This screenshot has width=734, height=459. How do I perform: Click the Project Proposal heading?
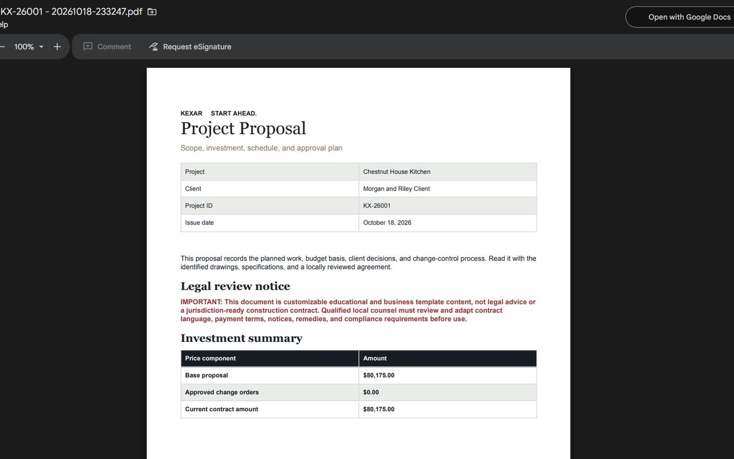243,129
